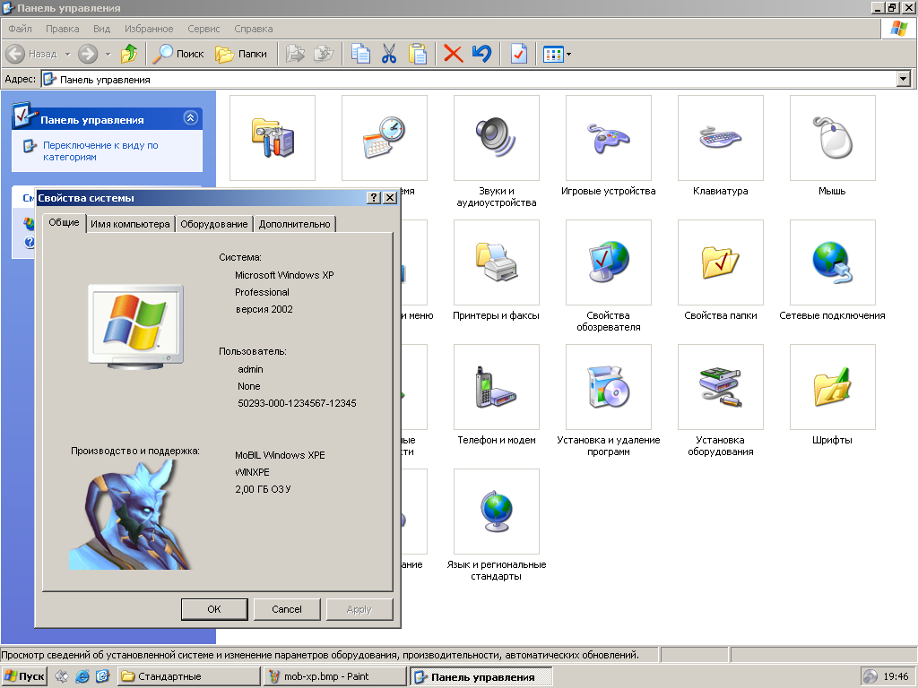Click the Copy toolbar icon
This screenshot has width=918, height=688.
(x=360, y=54)
